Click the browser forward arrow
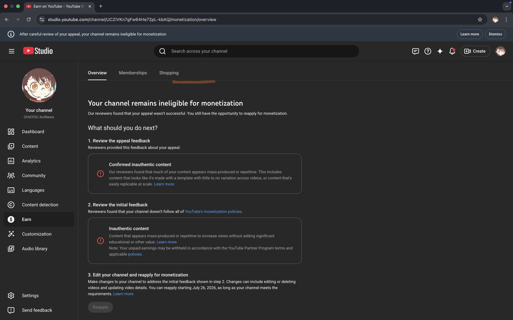Viewport: 513px width, 320px height. coord(18,20)
